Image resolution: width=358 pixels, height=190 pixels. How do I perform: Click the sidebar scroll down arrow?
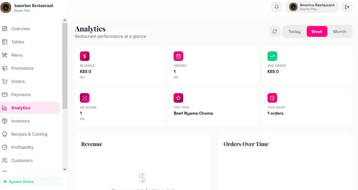(x=65, y=169)
